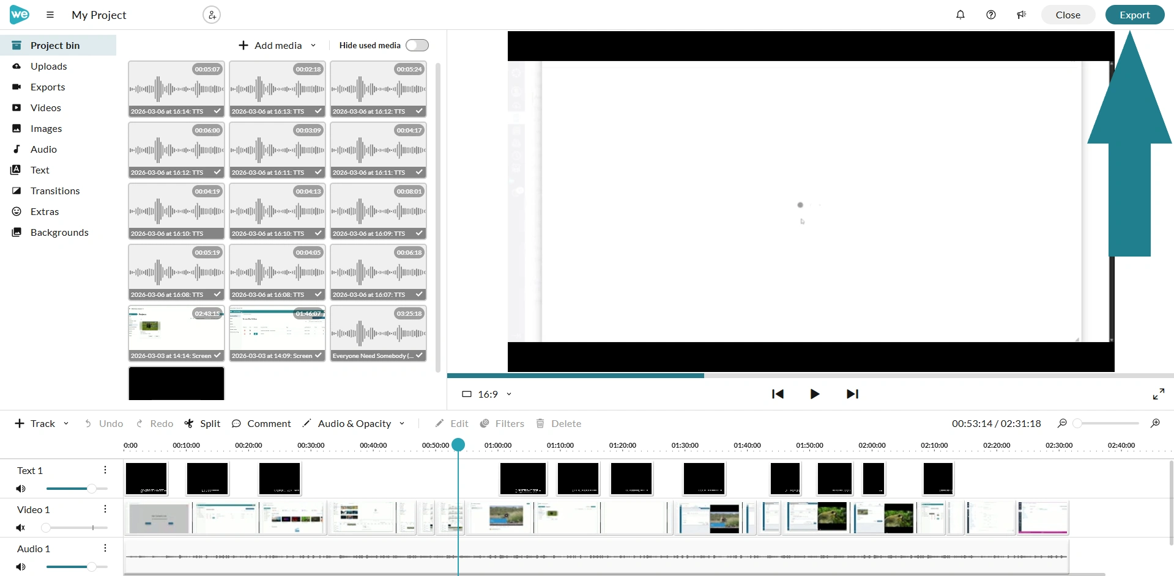Skip to next clip in preview
The height and width of the screenshot is (576, 1174).
click(x=852, y=394)
